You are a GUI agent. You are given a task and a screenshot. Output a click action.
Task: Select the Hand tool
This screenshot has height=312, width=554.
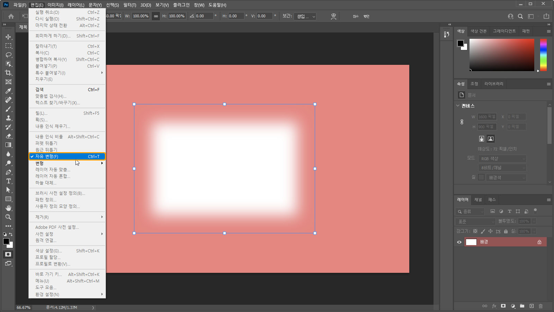(x=8, y=208)
